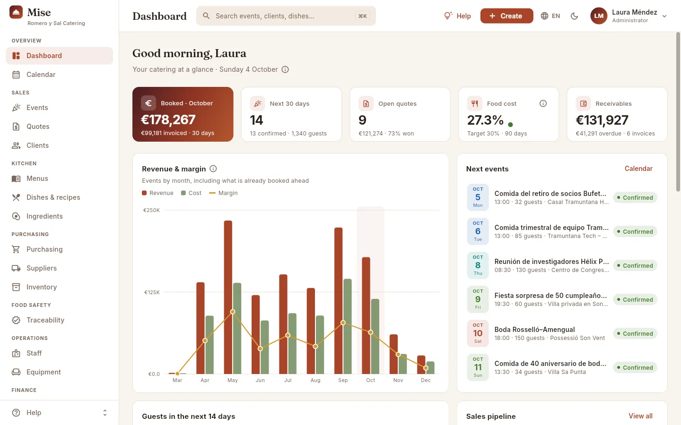681x425 pixels.
Task: Click the Suppliers truck icon
Action: pos(16,268)
